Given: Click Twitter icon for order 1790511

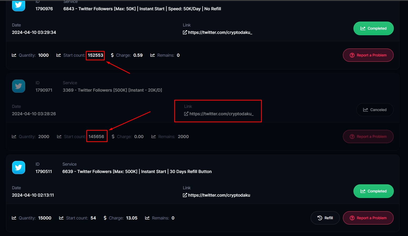Looking at the screenshot, I should click(19, 167).
